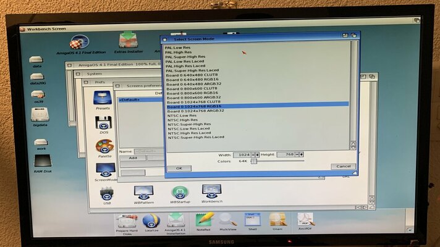Open the data drive icon
The height and width of the screenshot is (247, 440).
(36, 59)
